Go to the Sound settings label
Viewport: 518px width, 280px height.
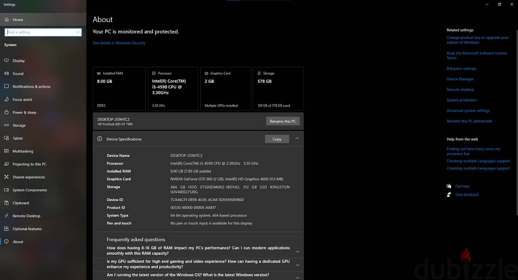pyautogui.click(x=18, y=74)
